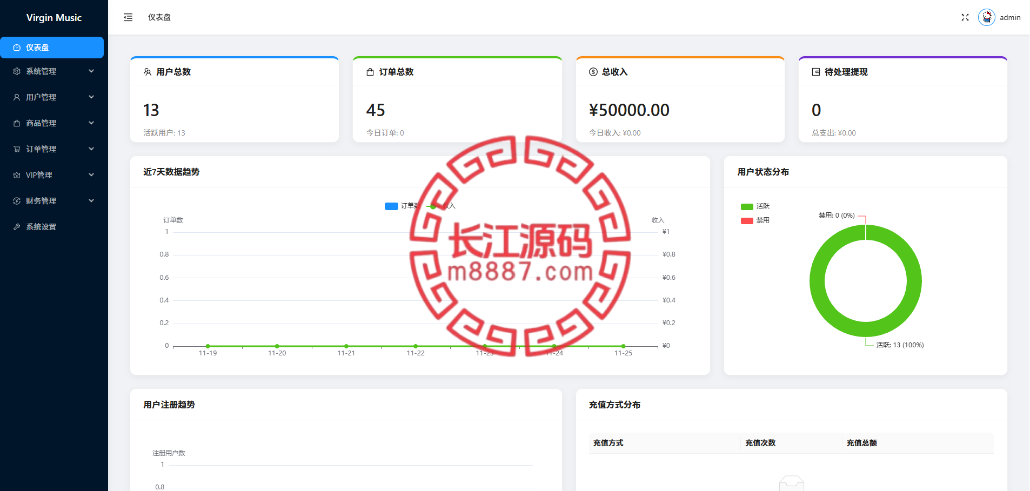The height and width of the screenshot is (491, 1030).
Task: Click the 11-25 data point on trend chart
Action: 623,346
